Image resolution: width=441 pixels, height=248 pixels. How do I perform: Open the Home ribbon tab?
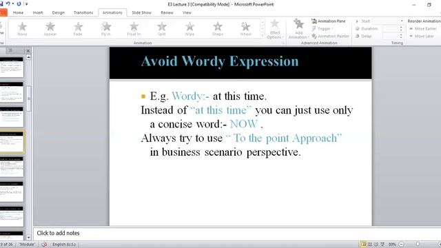[18, 12]
